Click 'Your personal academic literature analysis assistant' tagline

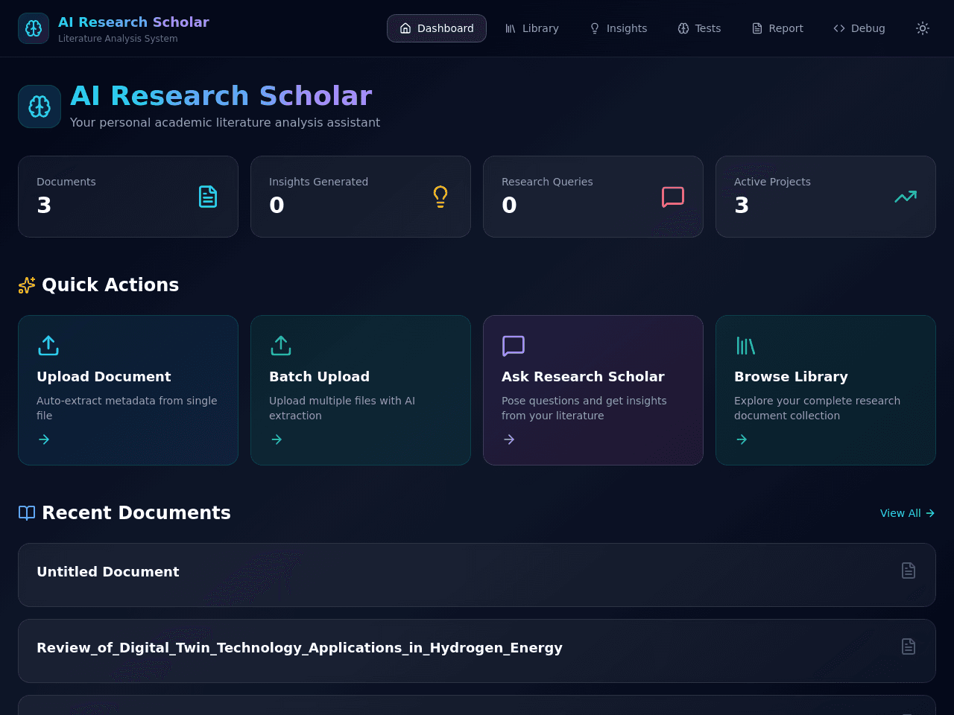point(225,123)
